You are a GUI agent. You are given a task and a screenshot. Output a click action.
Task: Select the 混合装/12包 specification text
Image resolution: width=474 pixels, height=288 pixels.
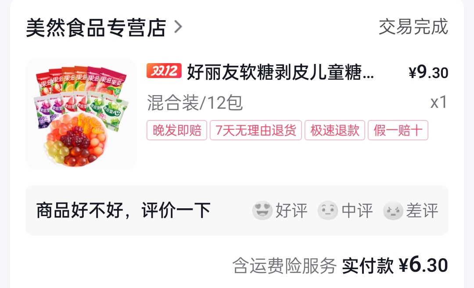point(195,103)
